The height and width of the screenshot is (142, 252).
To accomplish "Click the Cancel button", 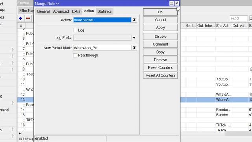I will pos(160,20).
